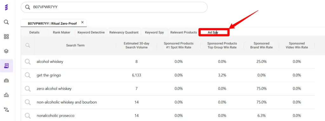Click 75.0% Brand Win Rate for zero alcohol whiskey

[262, 89]
